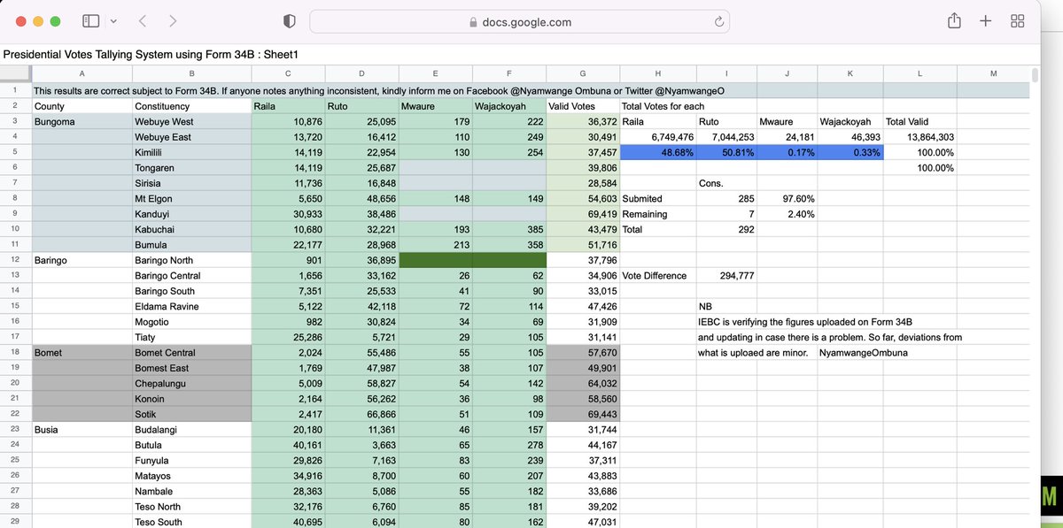Click the Raila column header cell in row 2
Image resolution: width=1063 pixels, height=528 pixels.
tap(288, 106)
